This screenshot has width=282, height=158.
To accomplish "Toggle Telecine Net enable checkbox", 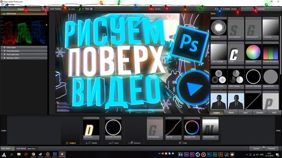I will (x=217, y=118).
